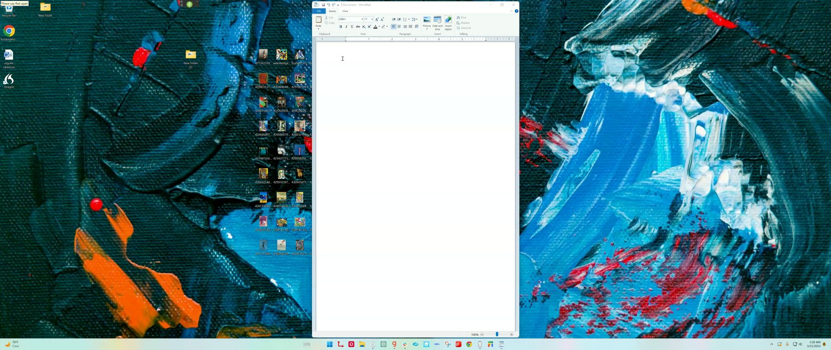Show hidden system tray icons chevron
The height and width of the screenshot is (350, 831).
(x=772, y=344)
